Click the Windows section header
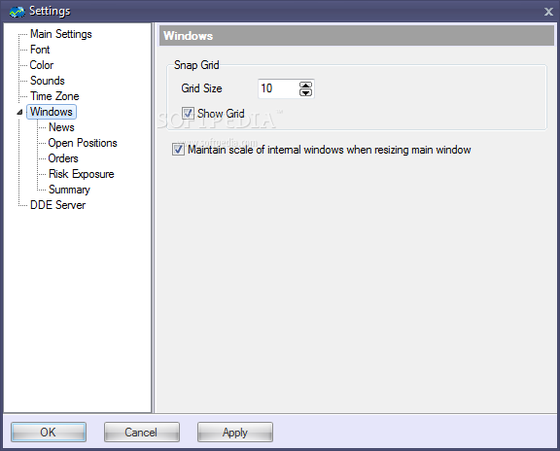The image size is (560, 451). tap(356, 36)
